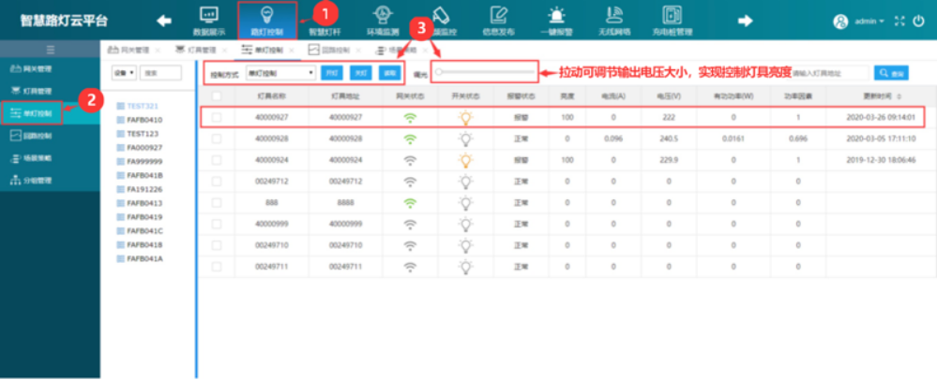The image size is (937, 380).
Task: Tick the checkbox for lamp 40000928
Action: click(217, 139)
